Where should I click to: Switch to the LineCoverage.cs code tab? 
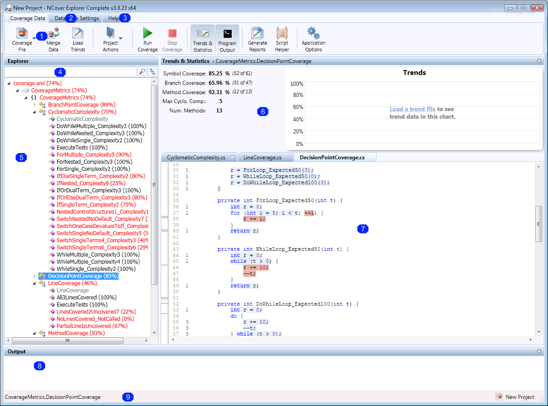[x=262, y=157]
